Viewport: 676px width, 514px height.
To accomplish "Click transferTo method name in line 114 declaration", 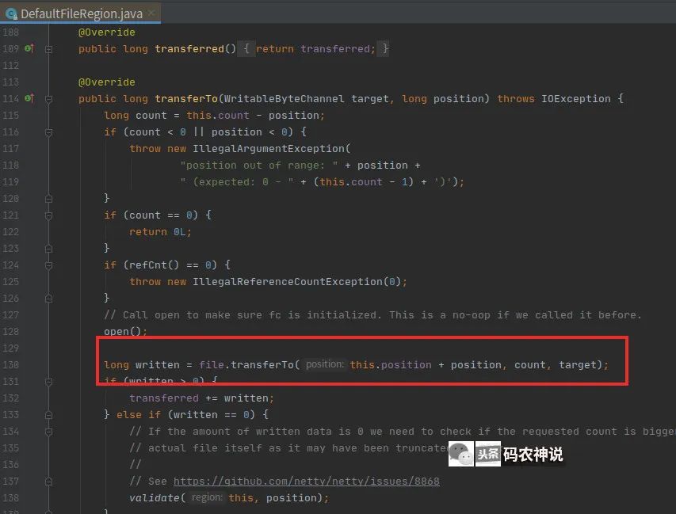I will click(186, 99).
